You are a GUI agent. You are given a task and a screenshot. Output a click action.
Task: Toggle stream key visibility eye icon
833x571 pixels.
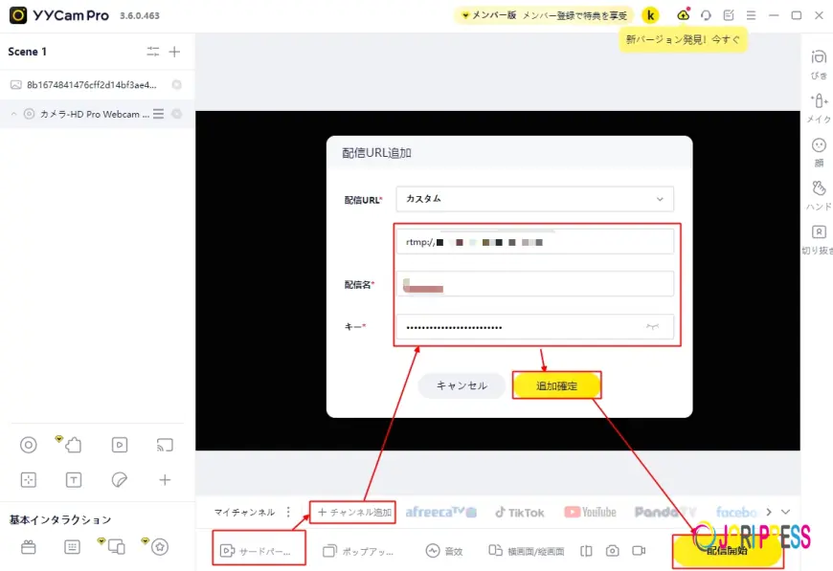point(652,327)
